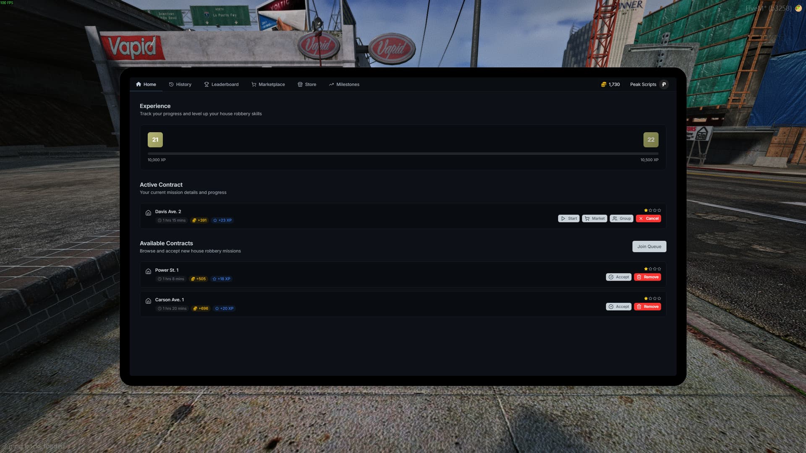Open the Leaderboard tab
Viewport: 806px width, 453px height.
click(221, 84)
